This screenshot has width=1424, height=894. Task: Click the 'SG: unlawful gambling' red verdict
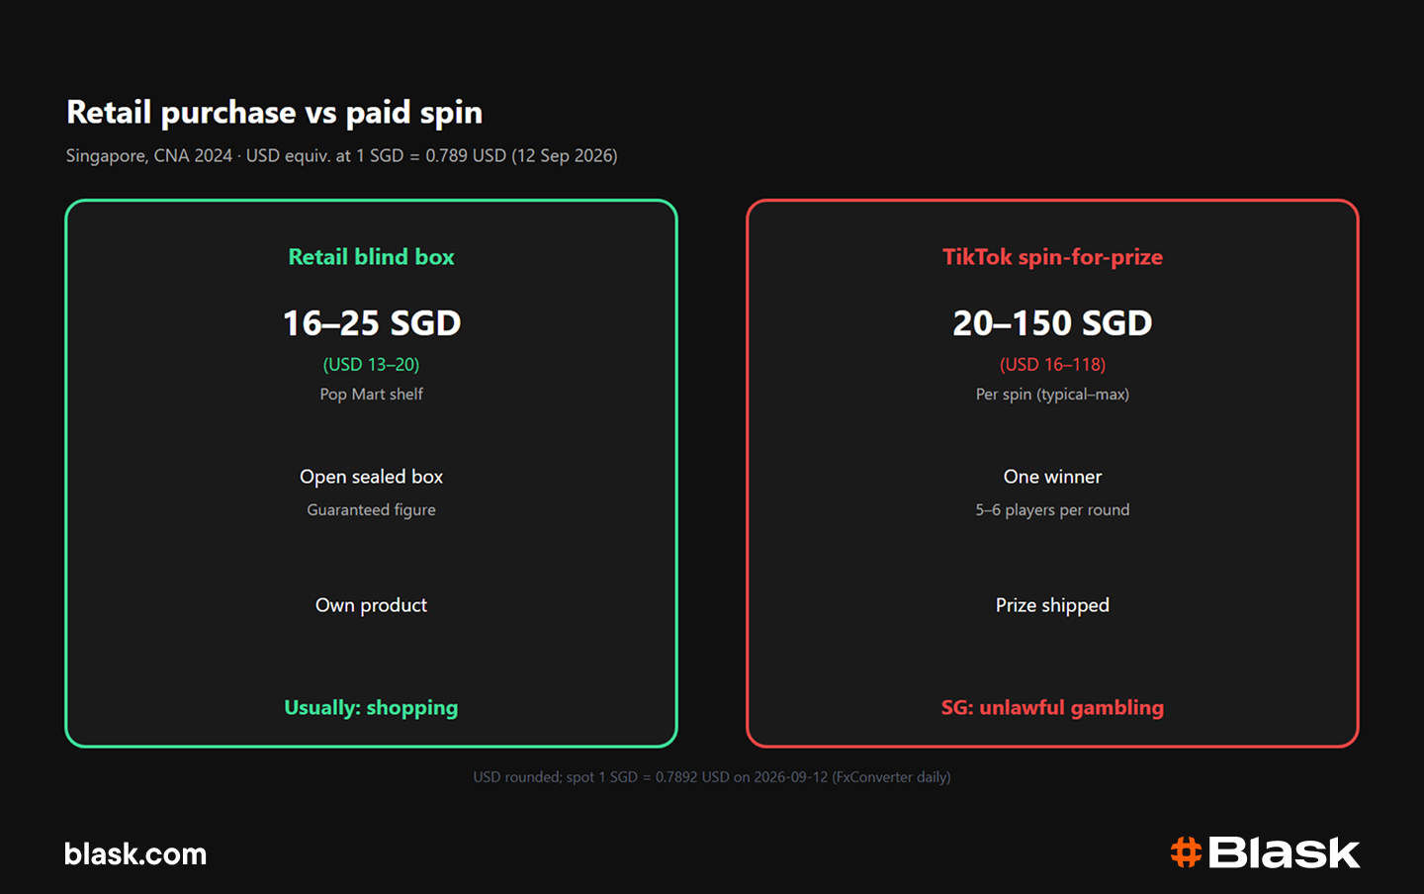(1052, 708)
